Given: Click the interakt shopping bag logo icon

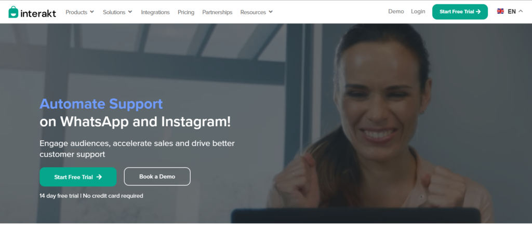Looking at the screenshot, I should (13, 12).
